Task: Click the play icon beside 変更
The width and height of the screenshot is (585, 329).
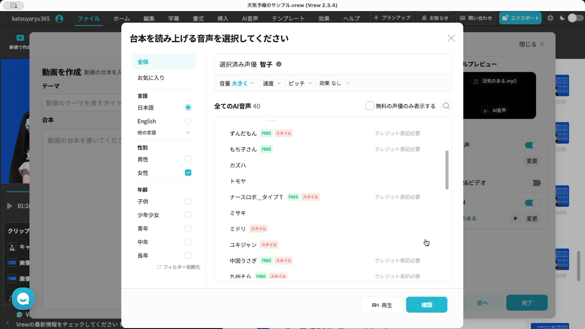Action: tap(516, 218)
